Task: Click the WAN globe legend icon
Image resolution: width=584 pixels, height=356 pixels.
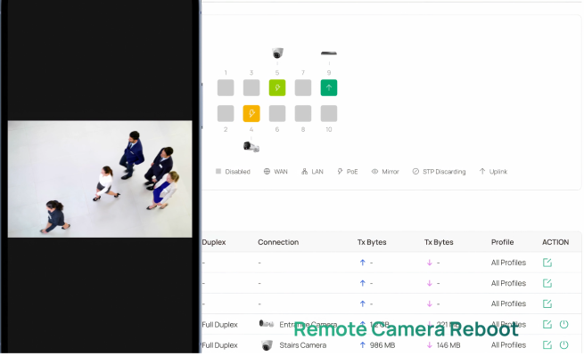Action: (267, 171)
